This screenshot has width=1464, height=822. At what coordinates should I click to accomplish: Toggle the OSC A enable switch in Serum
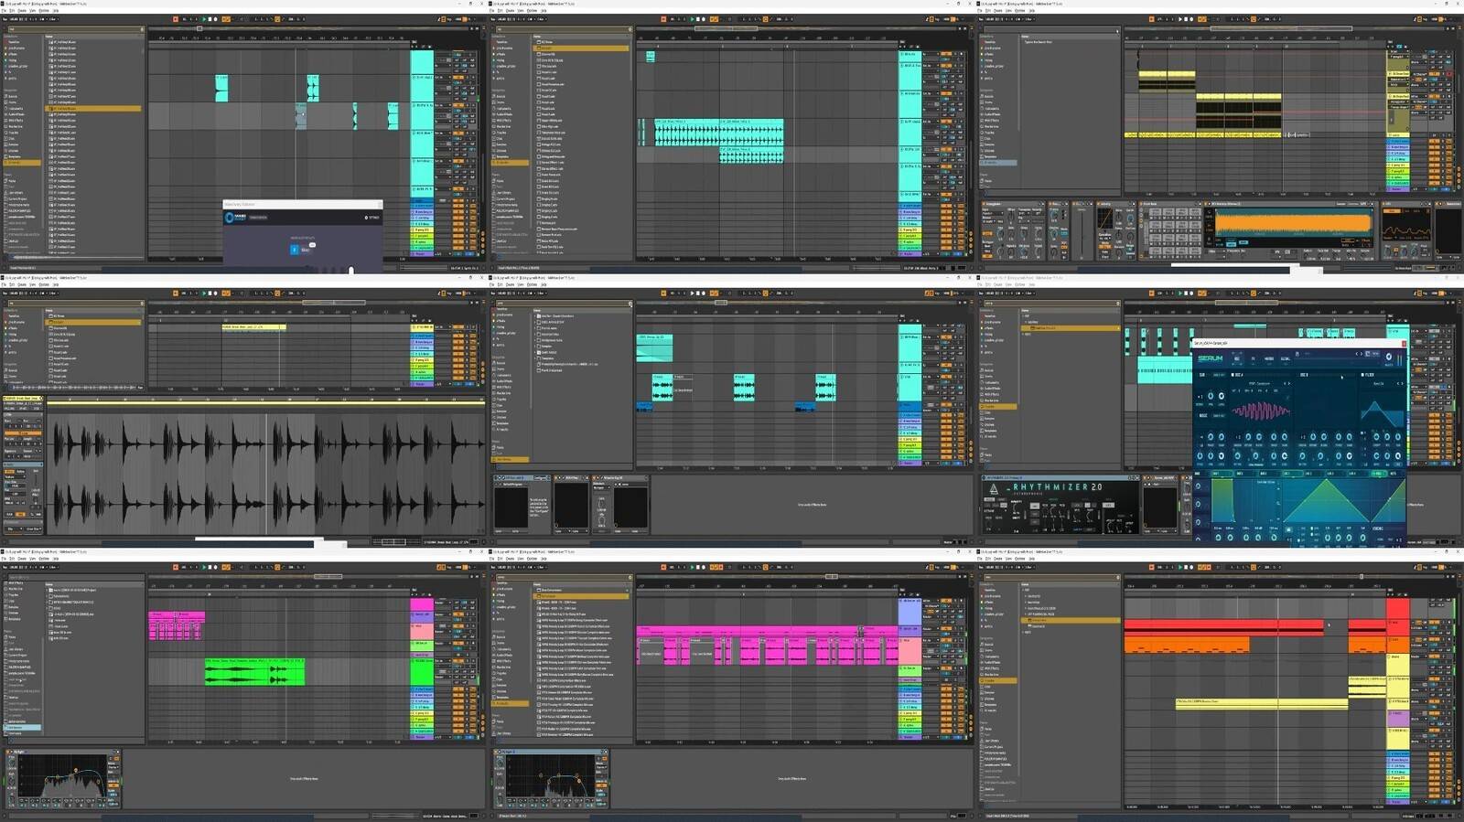tap(1233, 375)
